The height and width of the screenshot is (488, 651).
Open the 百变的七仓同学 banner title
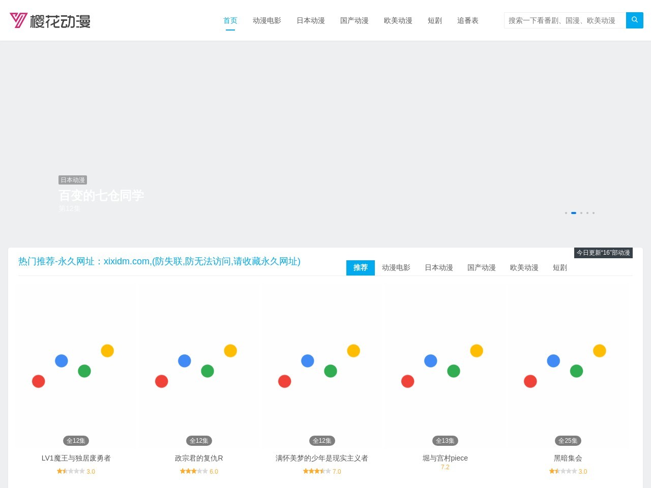pos(101,195)
